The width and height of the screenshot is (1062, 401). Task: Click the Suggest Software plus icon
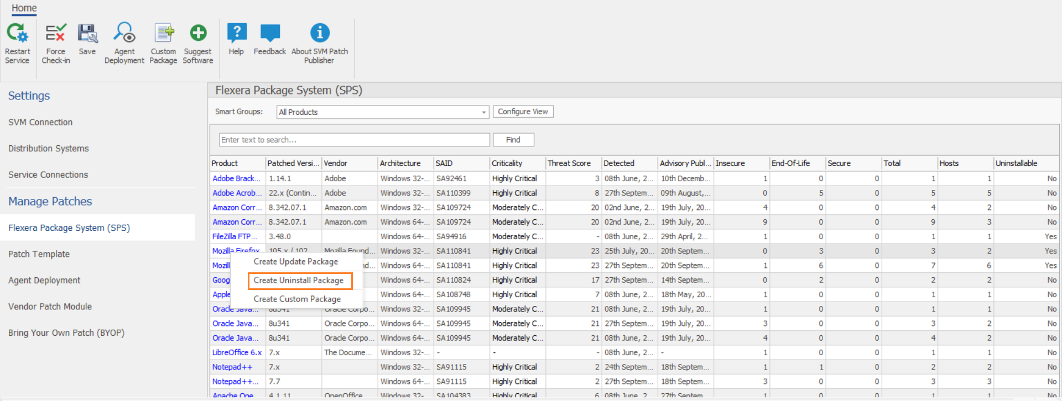(x=198, y=34)
